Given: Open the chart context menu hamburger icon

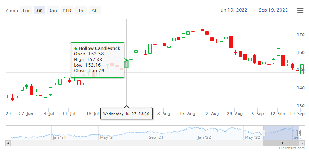Looking at the screenshot, I should (x=300, y=10).
